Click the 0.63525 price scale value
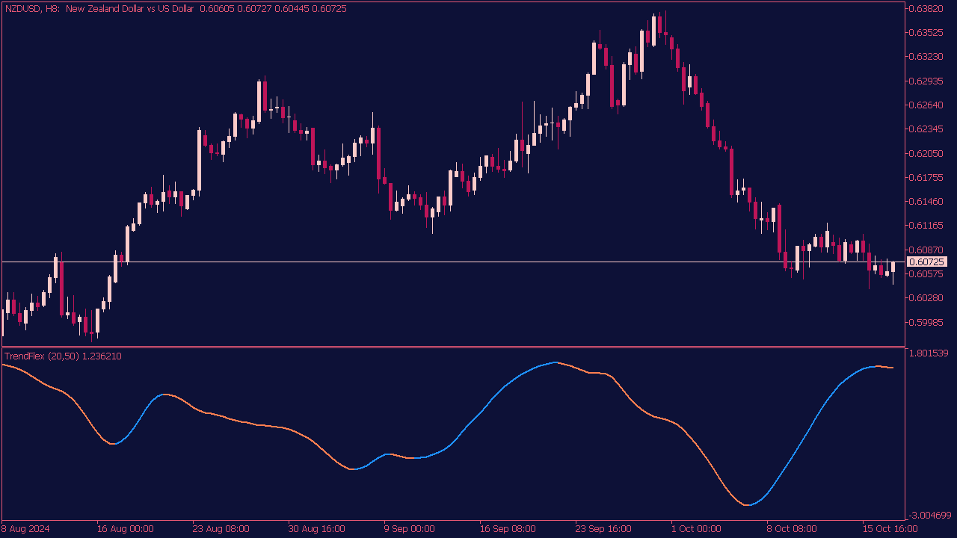Image resolution: width=957 pixels, height=538 pixels. (926, 33)
